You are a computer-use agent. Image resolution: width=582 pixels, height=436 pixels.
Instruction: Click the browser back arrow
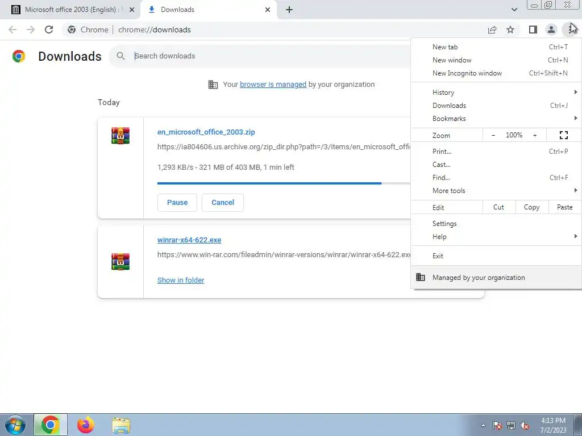click(x=13, y=30)
